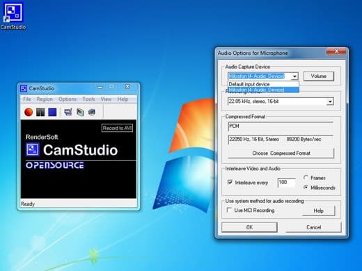362x271 pixels.
Task: Click the sixth CamStudio toolbar icon
Action: [92, 112]
